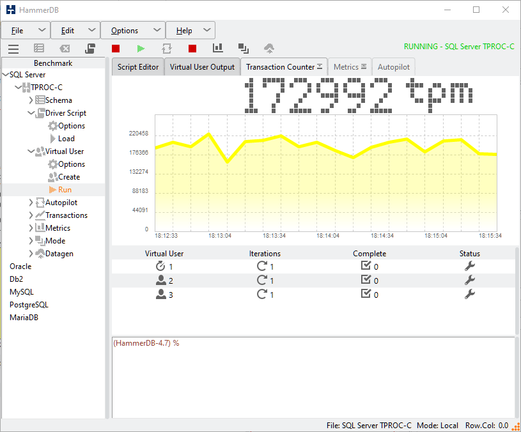Click the Driver Script tree icon
Screen dimensions: 521x432
[40, 113]
